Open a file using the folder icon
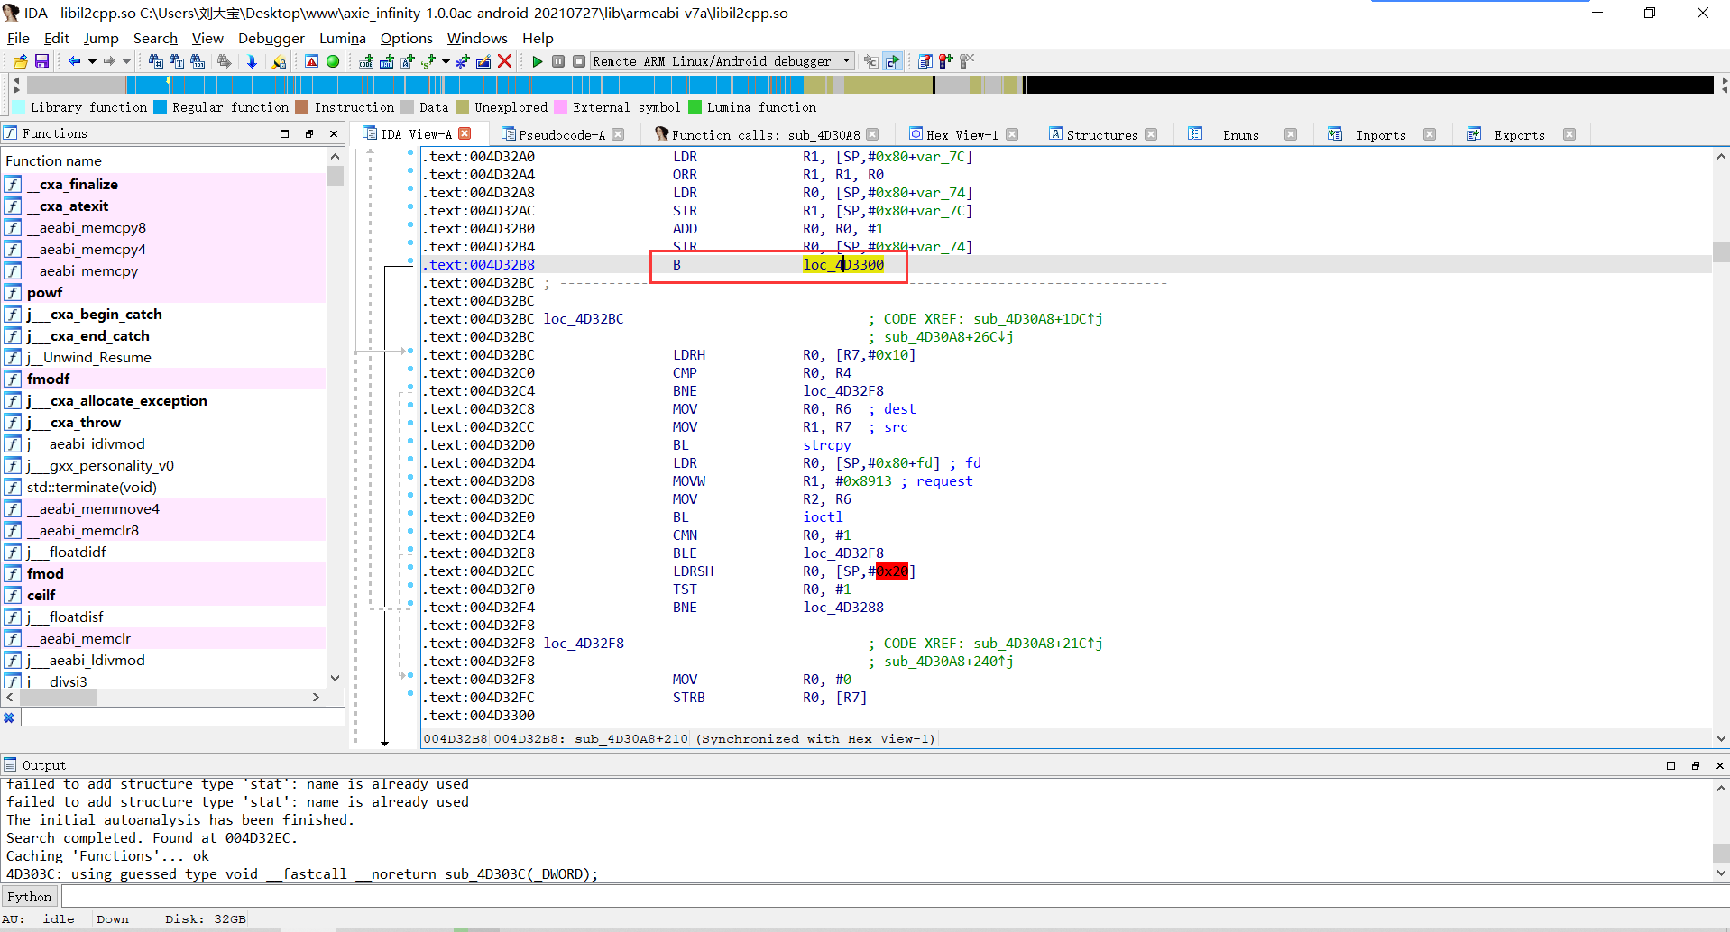The height and width of the screenshot is (932, 1730). click(x=18, y=60)
